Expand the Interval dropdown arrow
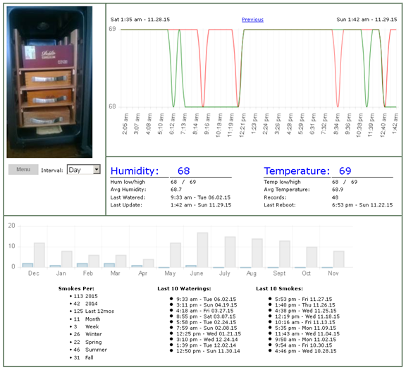The image size is (406, 370). tap(97, 170)
